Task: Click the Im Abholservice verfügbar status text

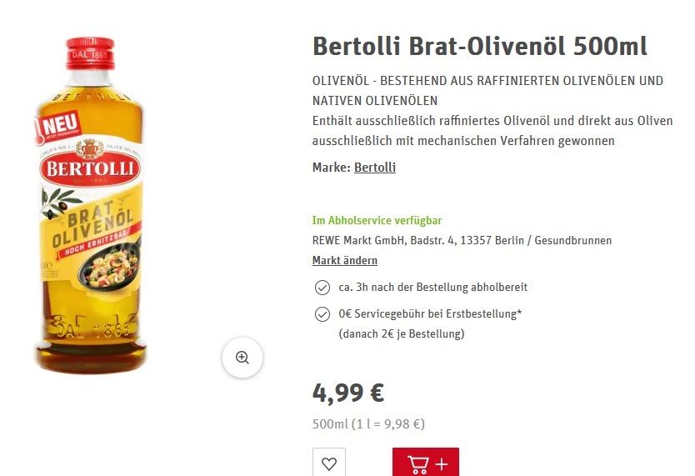Action: click(377, 220)
